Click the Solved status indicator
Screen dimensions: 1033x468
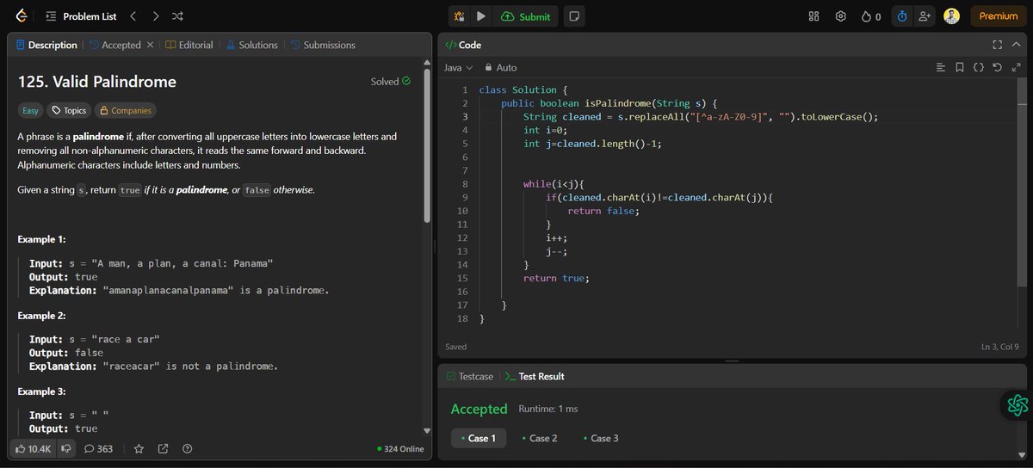(391, 82)
